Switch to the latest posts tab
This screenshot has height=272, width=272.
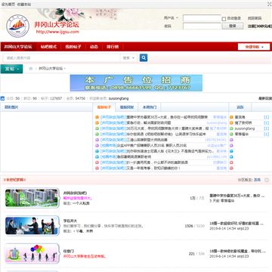pyautogui.click(x=104, y=107)
